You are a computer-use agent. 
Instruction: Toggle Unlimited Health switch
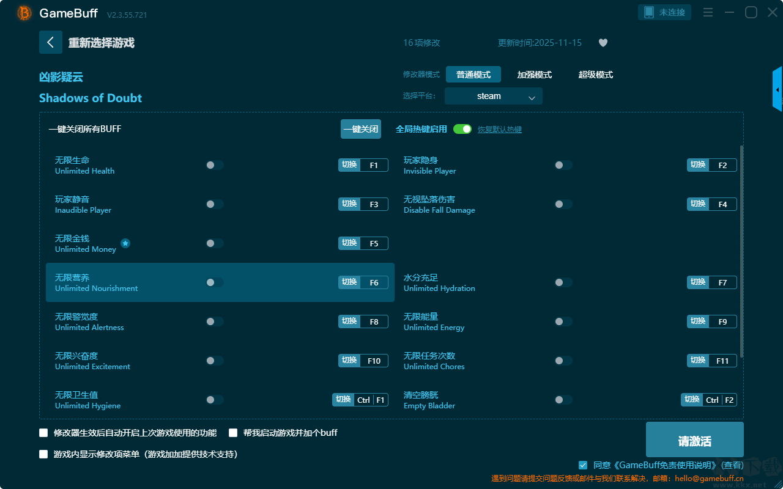(x=215, y=165)
